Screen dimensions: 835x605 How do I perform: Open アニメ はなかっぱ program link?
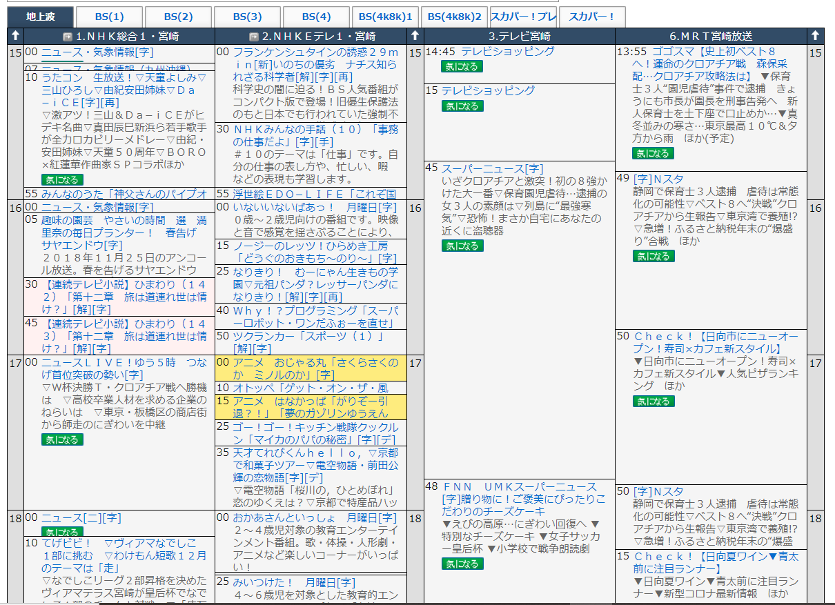pyautogui.click(x=311, y=407)
